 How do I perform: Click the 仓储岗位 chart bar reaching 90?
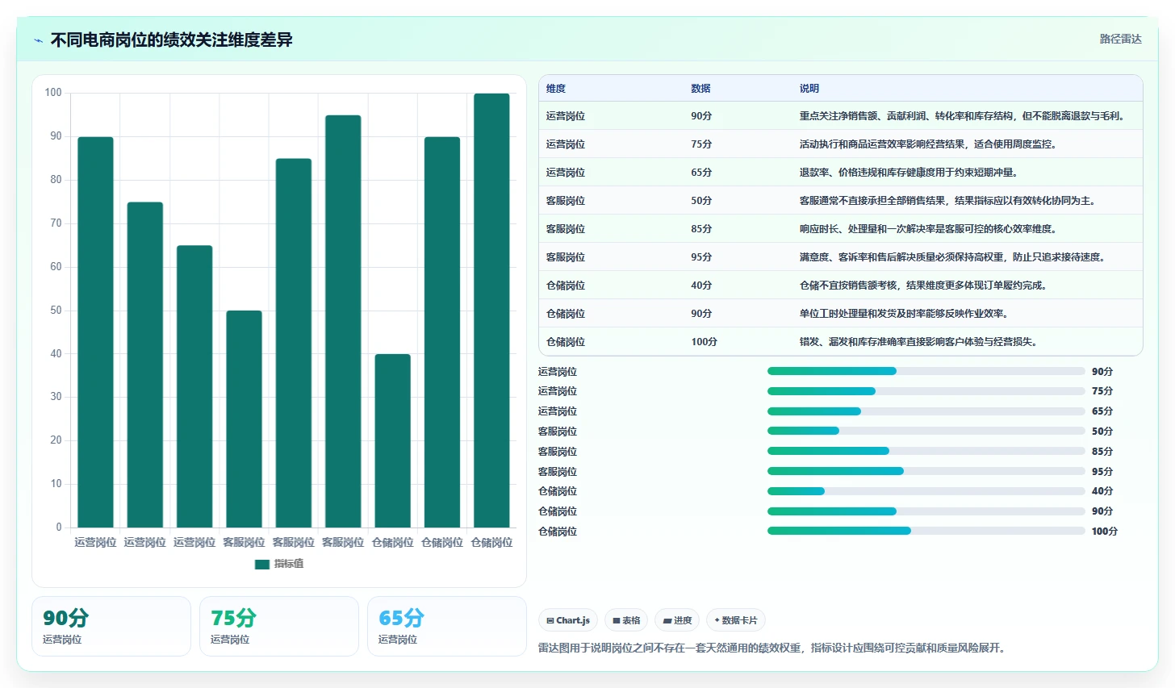[x=442, y=332]
